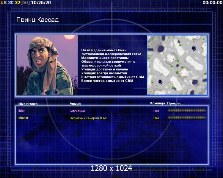Select player name "lider" in the list
The height and width of the screenshot is (178, 223).
point(21,111)
